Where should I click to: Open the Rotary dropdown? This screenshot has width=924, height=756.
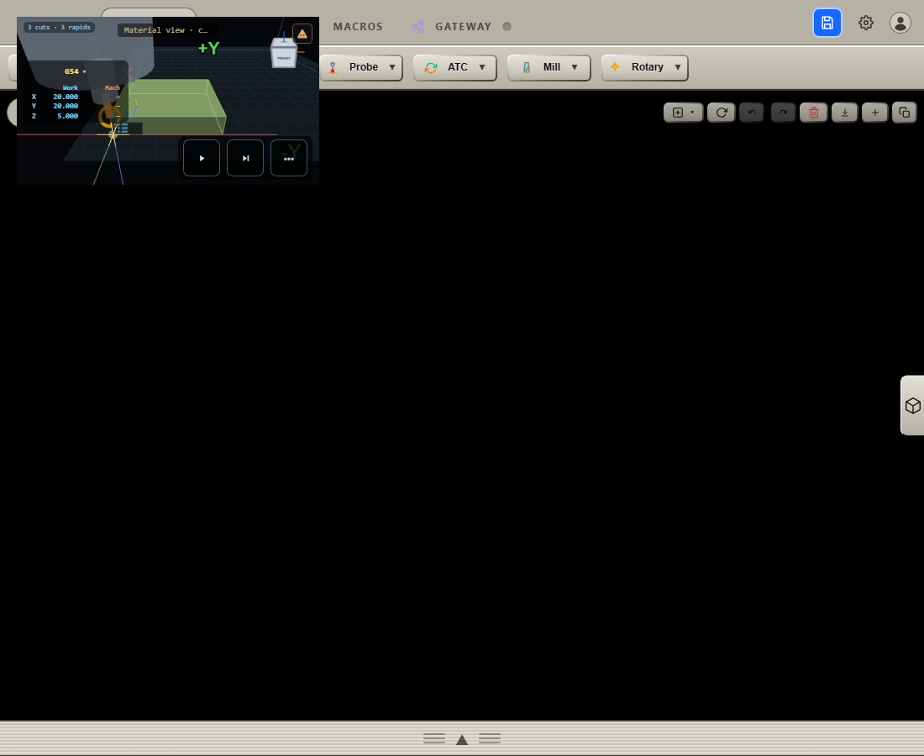(x=644, y=68)
